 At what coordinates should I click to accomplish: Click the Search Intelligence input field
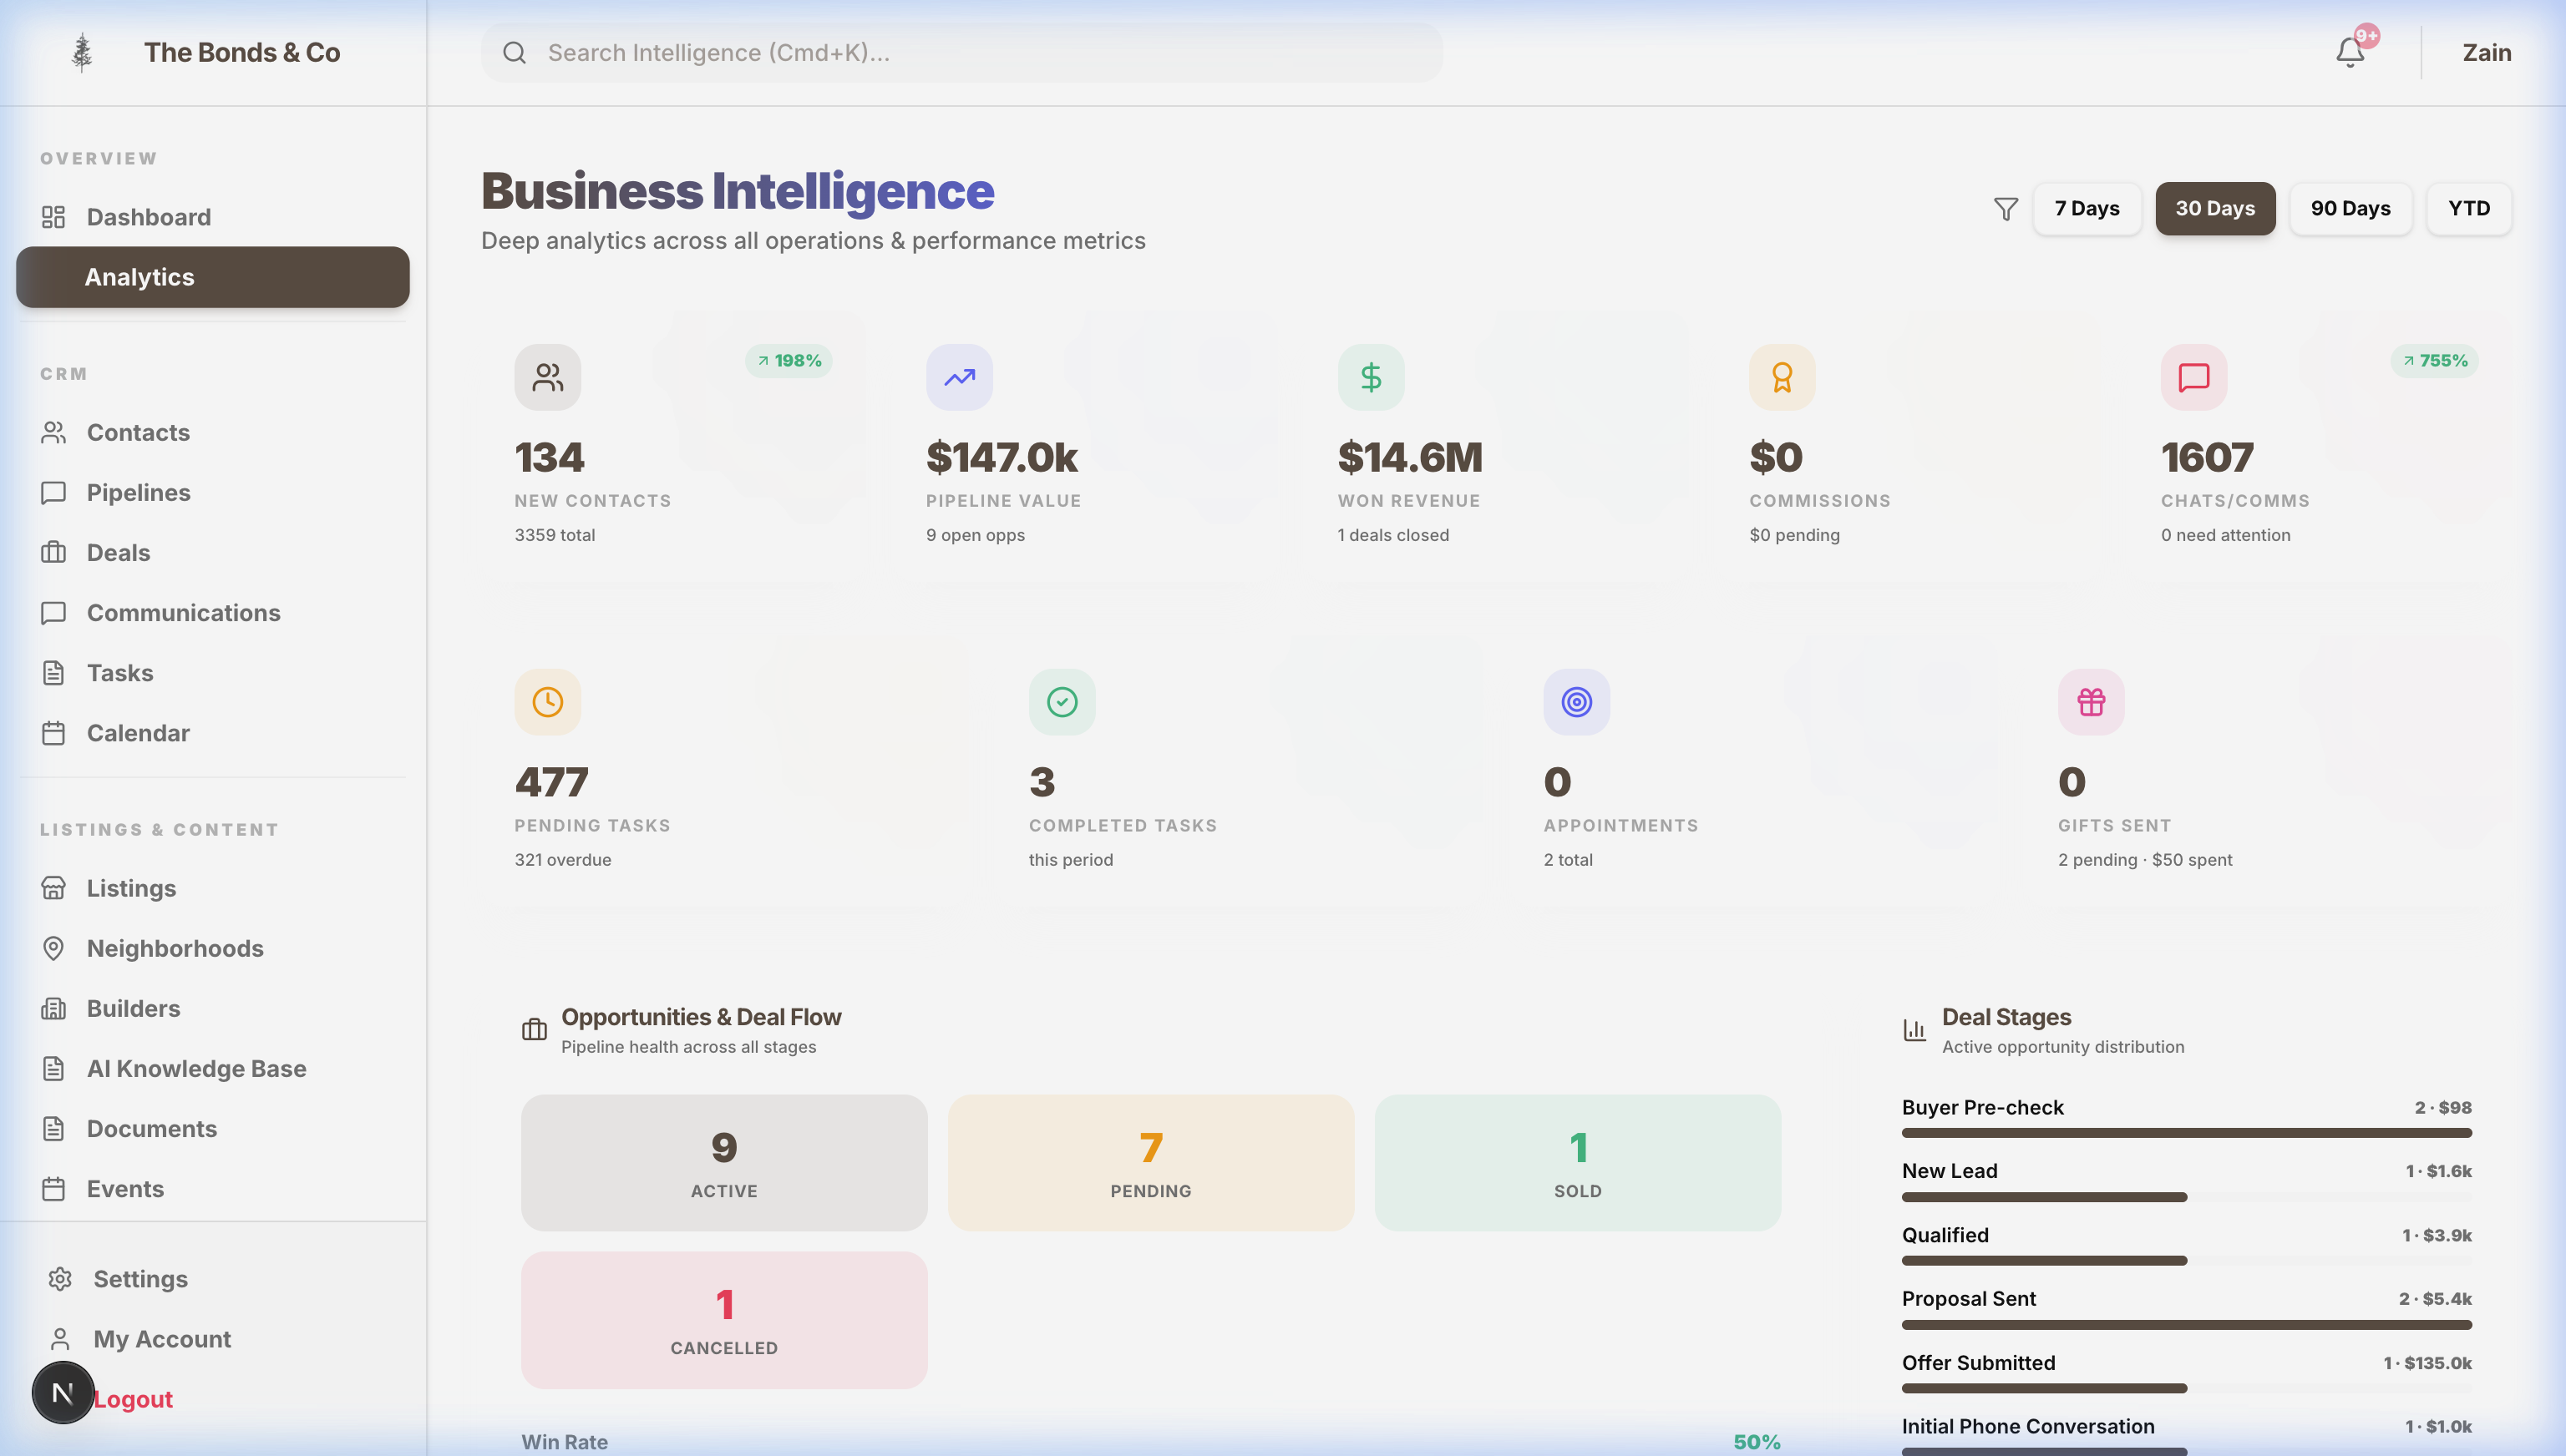pos(961,53)
